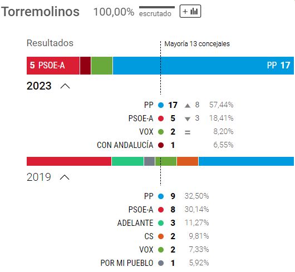Click the 2023 year label

tap(39, 86)
